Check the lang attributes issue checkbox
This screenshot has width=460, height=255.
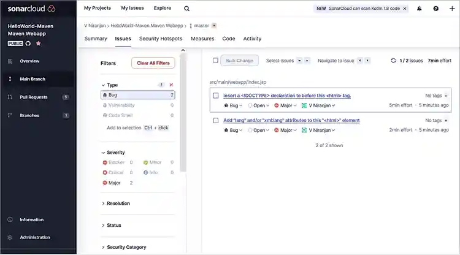click(216, 121)
